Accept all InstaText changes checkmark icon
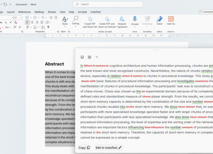 tap(82, 57)
